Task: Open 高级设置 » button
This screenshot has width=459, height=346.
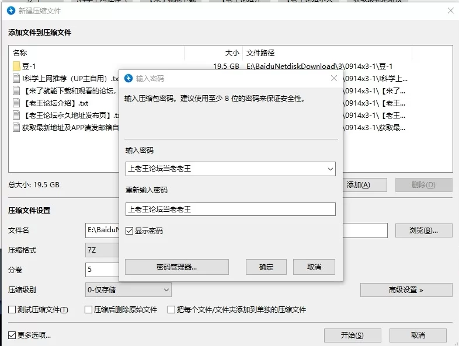Action: pyautogui.click(x=406, y=290)
